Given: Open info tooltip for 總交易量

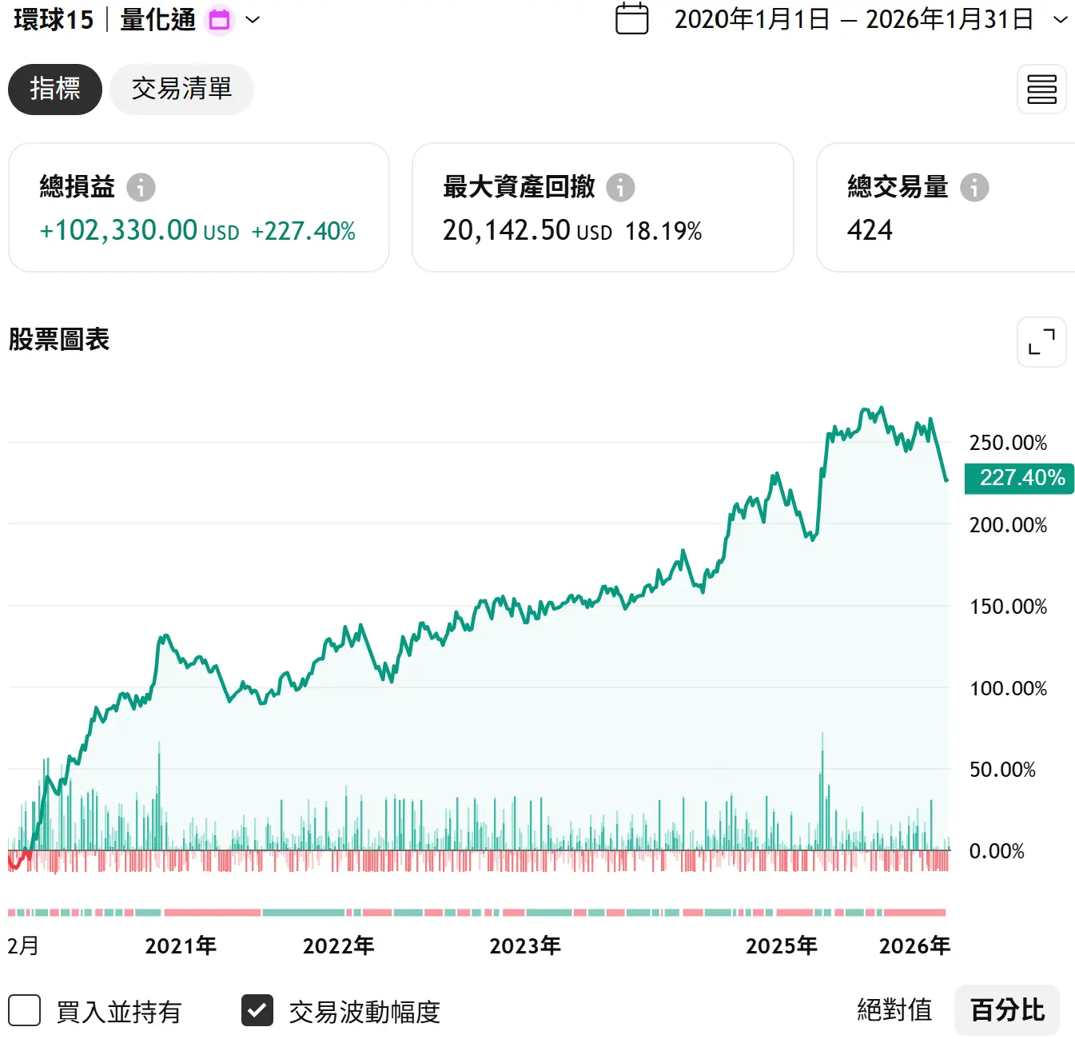Looking at the screenshot, I should pos(974,188).
